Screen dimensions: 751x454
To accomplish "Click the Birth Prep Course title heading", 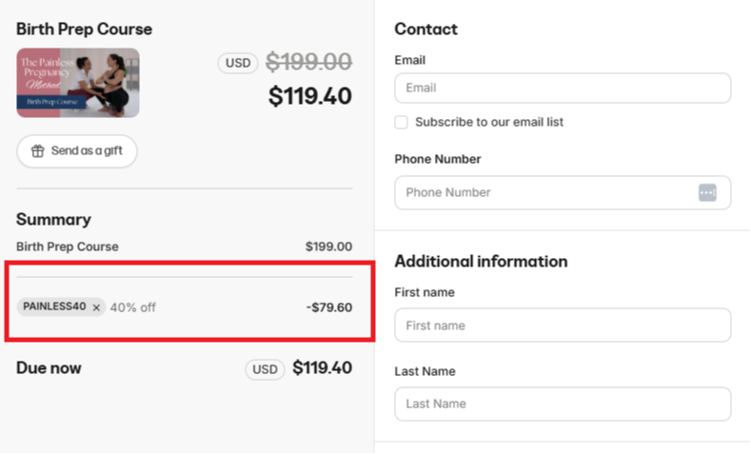I will coord(84,30).
